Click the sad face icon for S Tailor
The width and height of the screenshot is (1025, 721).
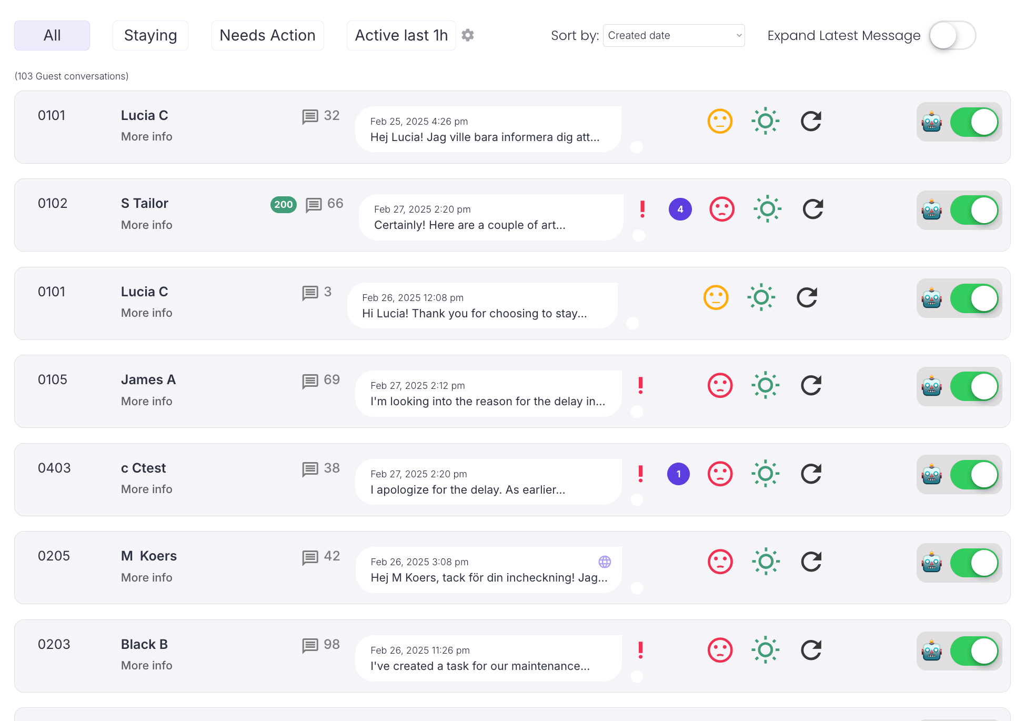[x=721, y=209]
